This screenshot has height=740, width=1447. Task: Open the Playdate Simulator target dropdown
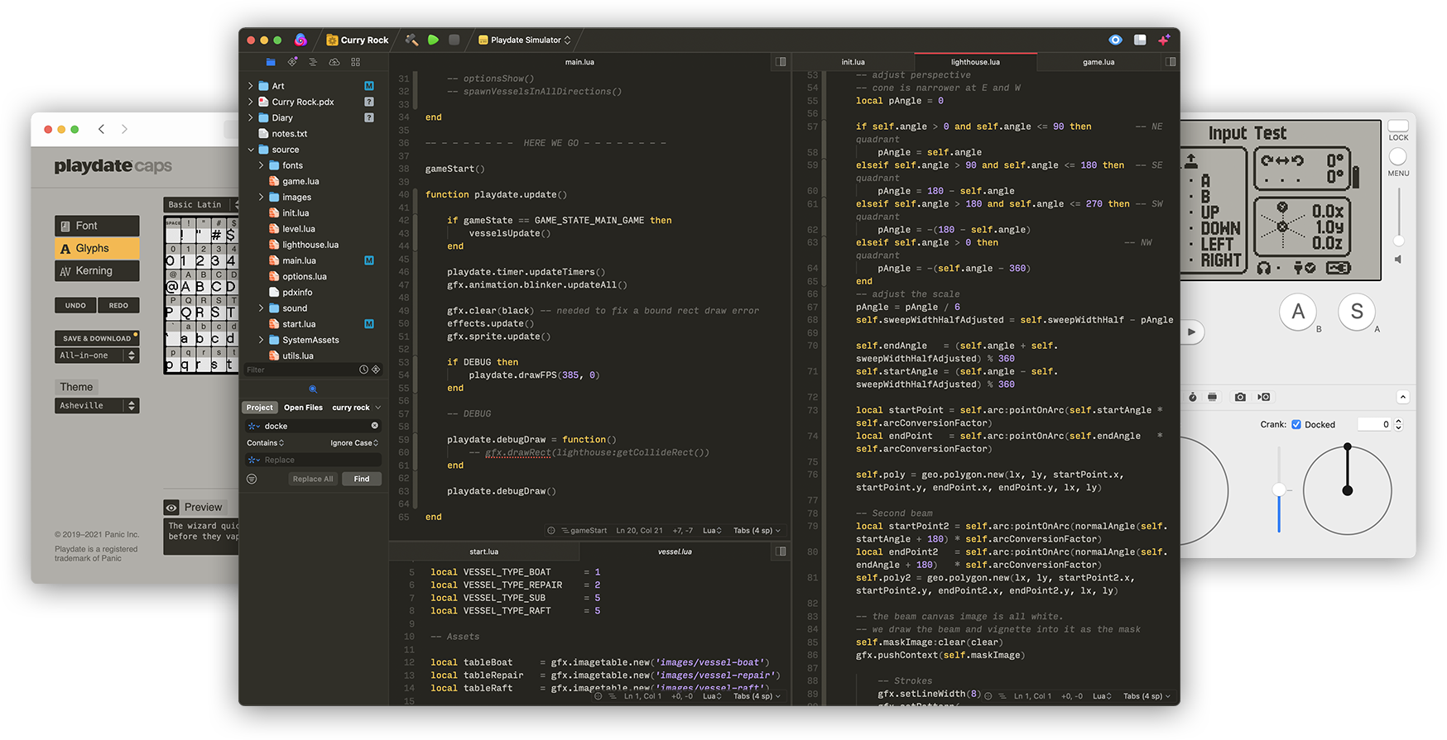pos(525,40)
